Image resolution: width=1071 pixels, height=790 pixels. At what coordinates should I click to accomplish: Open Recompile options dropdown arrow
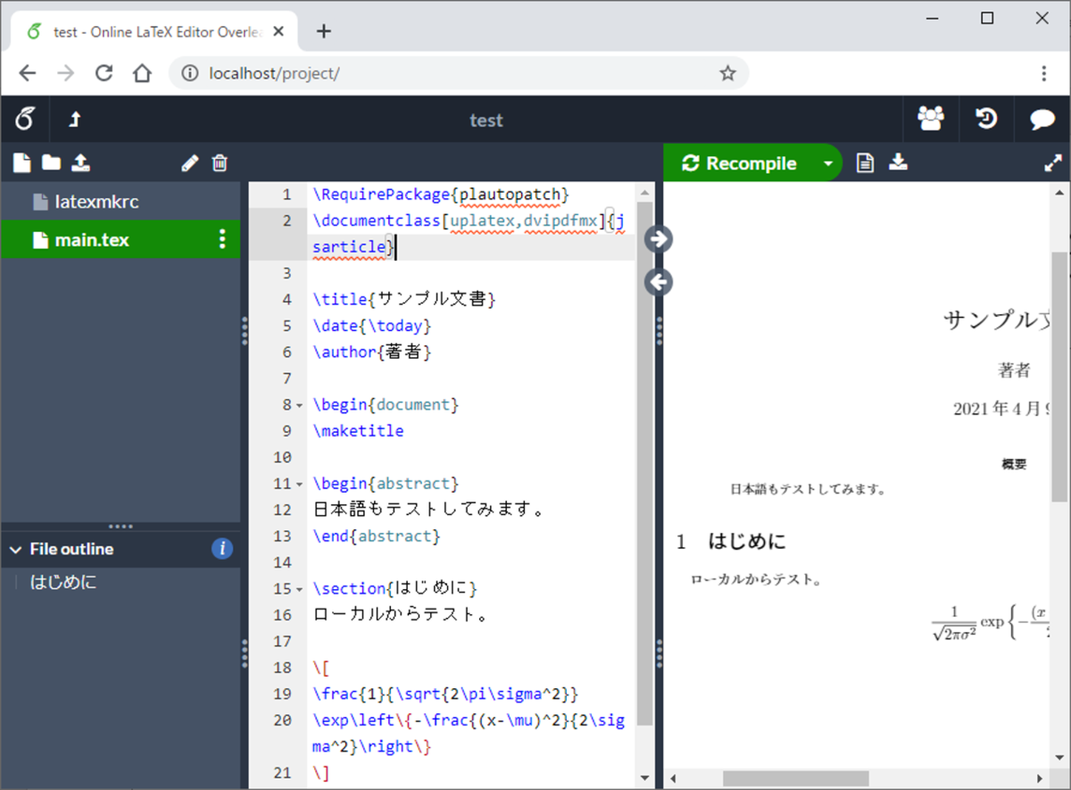point(828,163)
